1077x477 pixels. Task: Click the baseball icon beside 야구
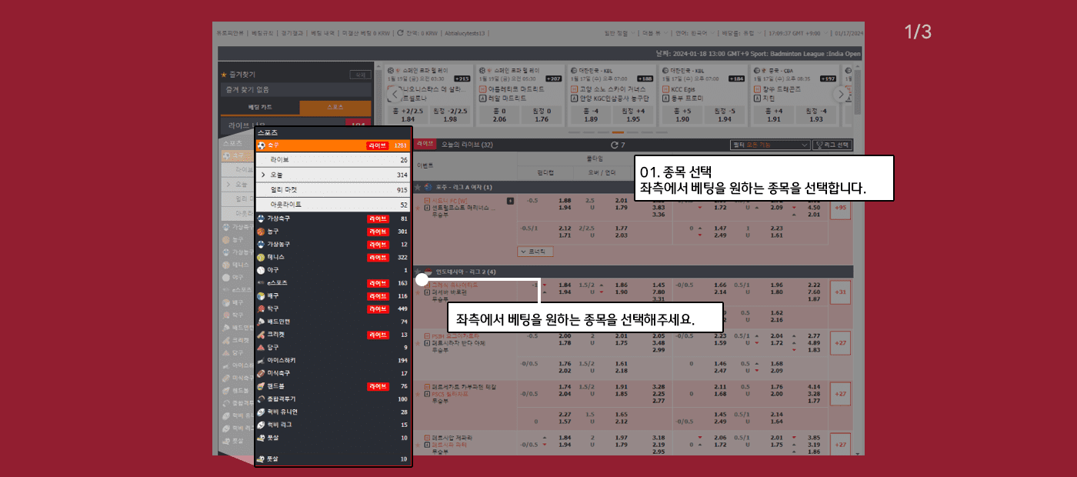pos(262,270)
